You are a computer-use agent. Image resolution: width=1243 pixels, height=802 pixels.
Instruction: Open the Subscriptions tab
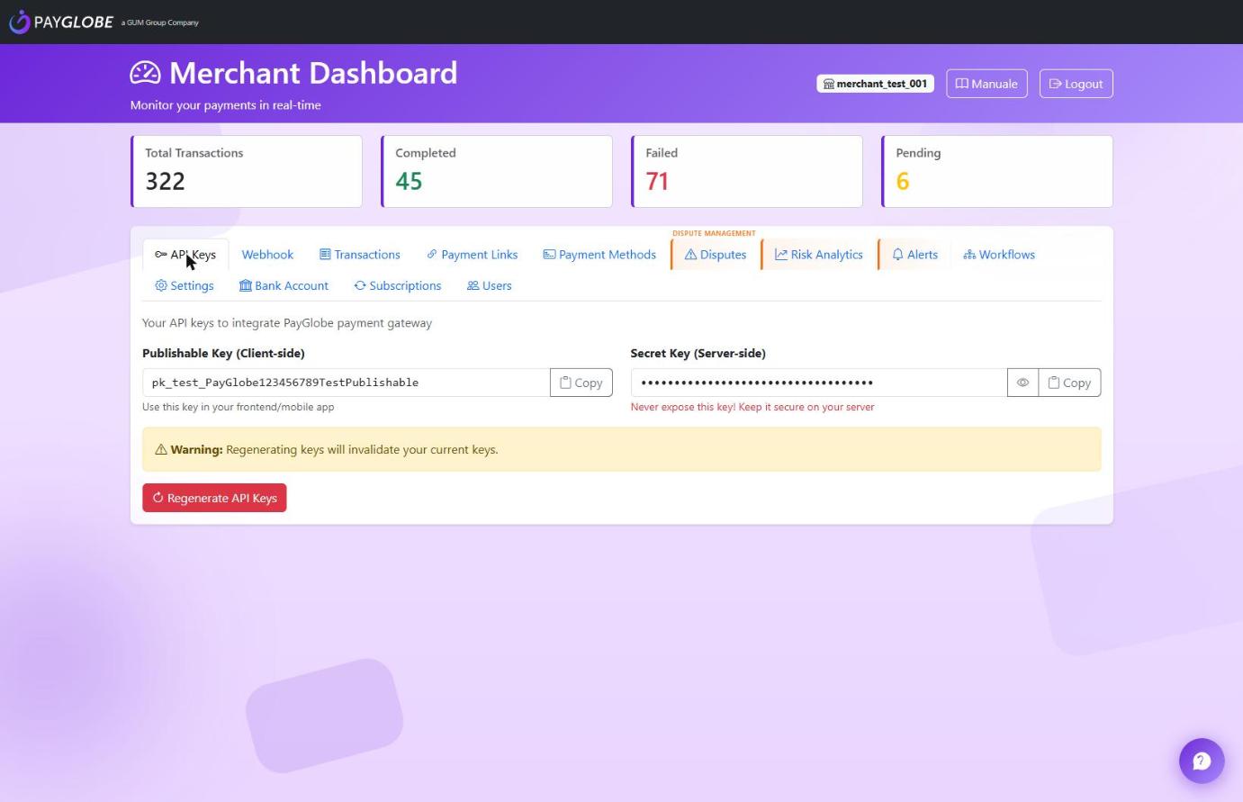click(397, 285)
